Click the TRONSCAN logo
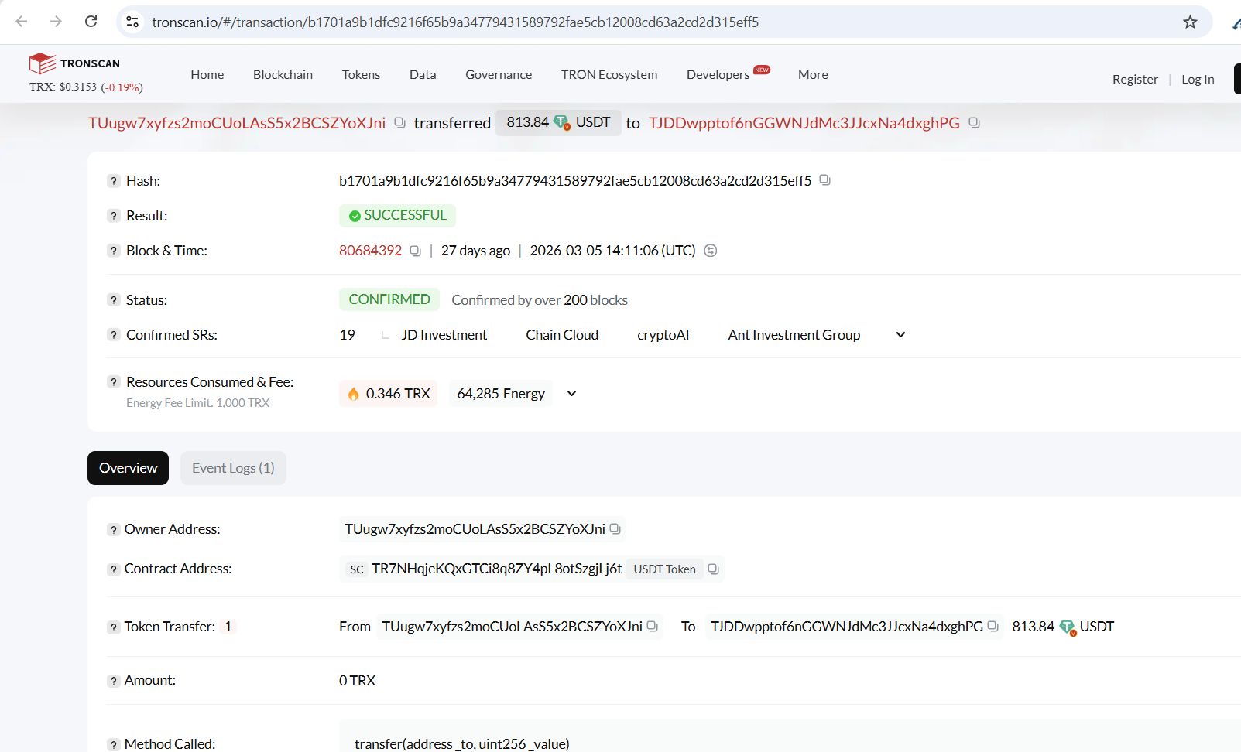This screenshot has width=1241, height=752. coord(74,63)
